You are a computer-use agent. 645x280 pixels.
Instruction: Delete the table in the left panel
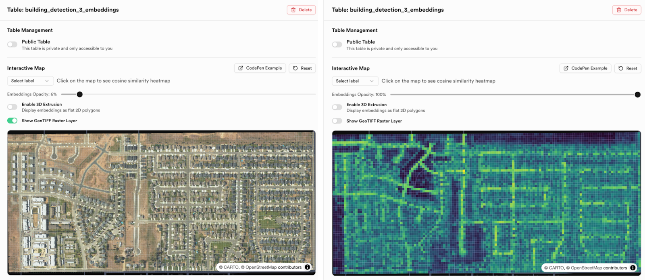point(301,10)
